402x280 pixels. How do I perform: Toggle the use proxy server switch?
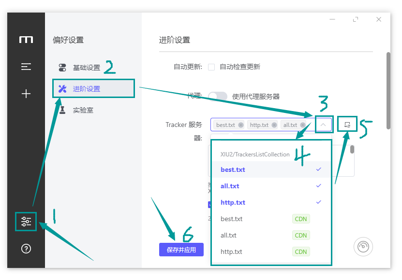(218, 97)
